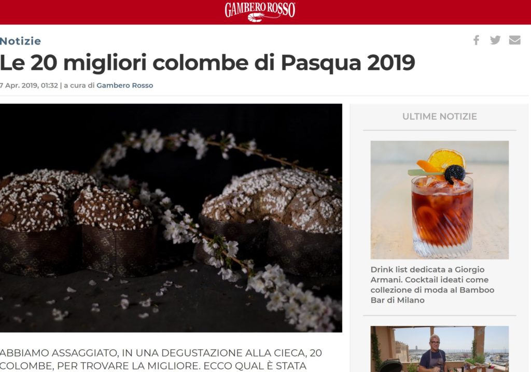Click the article headline about colombe 2019
Image resolution: width=531 pixels, height=372 pixels.
pyautogui.click(x=207, y=63)
